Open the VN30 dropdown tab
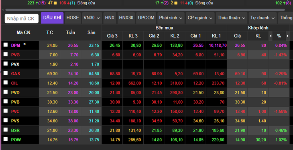The height and width of the screenshot is (150, 293). pyautogui.click(x=92, y=18)
